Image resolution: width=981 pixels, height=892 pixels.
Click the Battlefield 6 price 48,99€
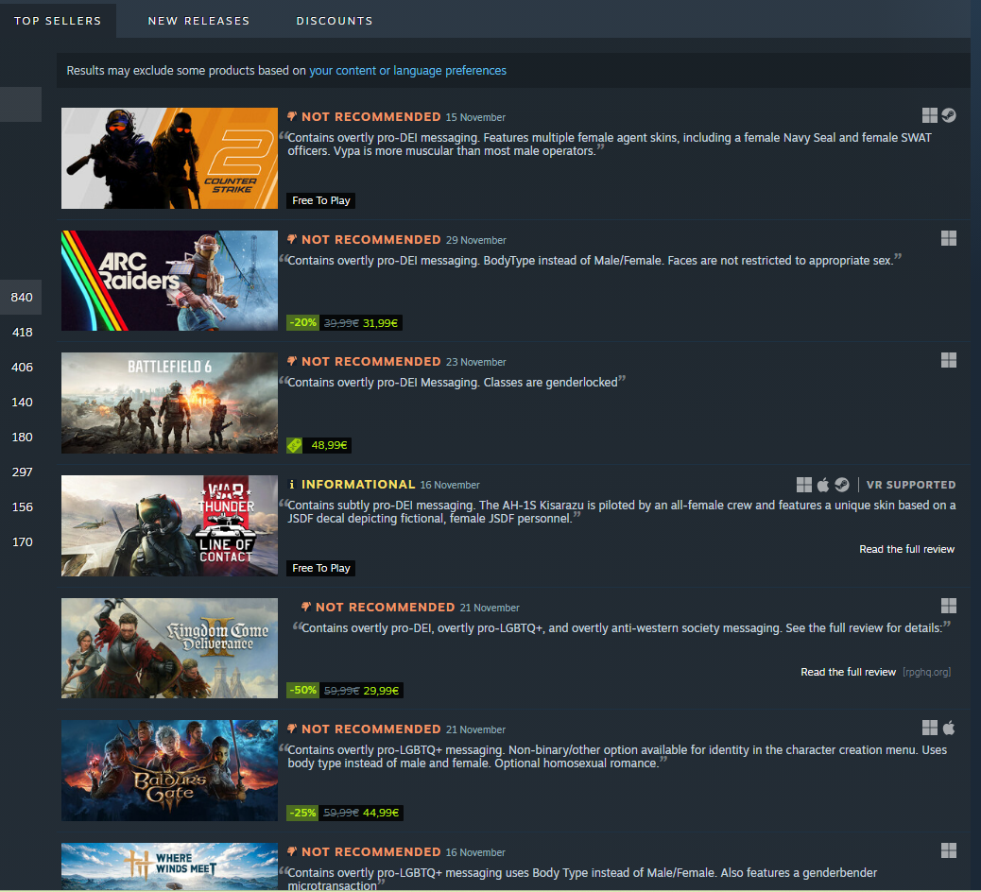(x=329, y=445)
